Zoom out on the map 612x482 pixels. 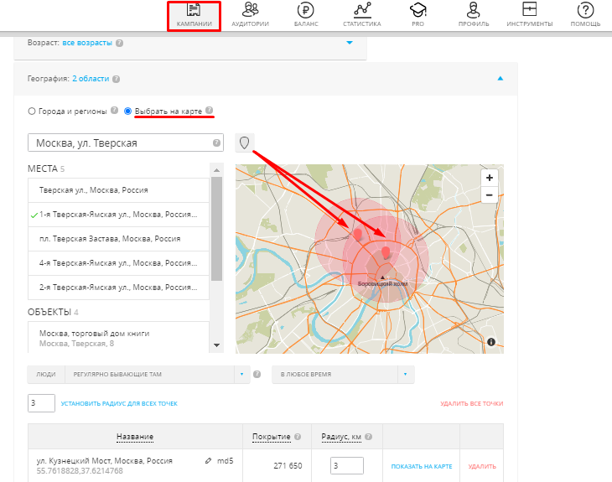(490, 194)
